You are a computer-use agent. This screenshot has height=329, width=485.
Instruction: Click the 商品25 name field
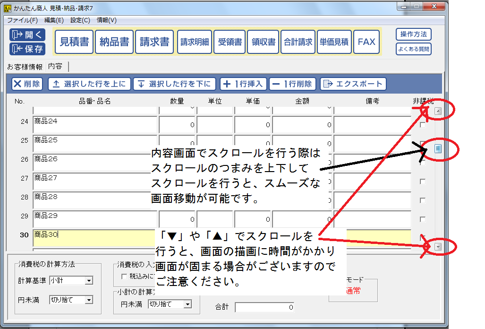pyautogui.click(x=95, y=144)
